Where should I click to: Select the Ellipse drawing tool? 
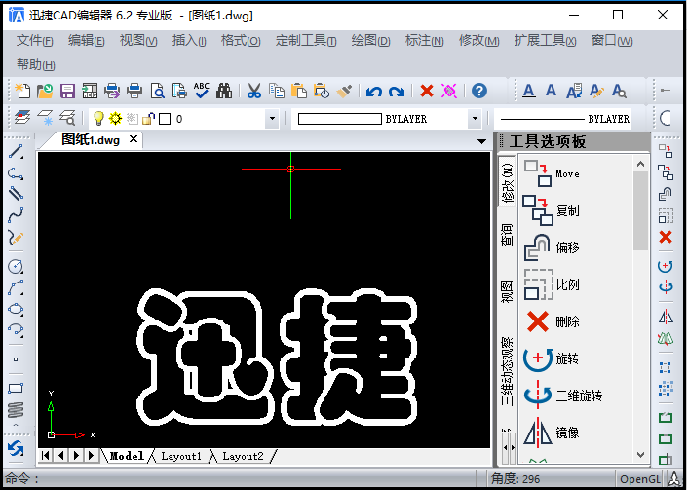16,309
